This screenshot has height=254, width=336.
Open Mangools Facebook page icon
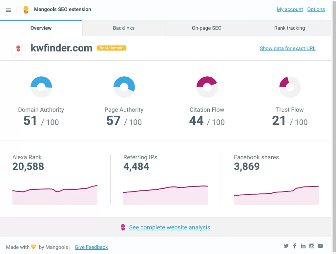click(x=295, y=246)
